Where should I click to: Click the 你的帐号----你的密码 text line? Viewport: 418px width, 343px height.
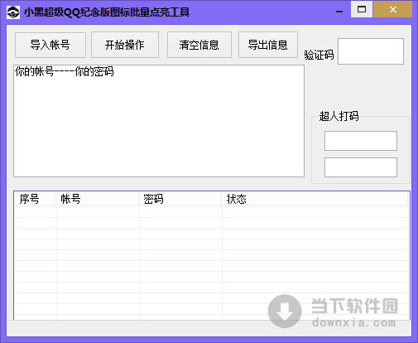[65, 71]
